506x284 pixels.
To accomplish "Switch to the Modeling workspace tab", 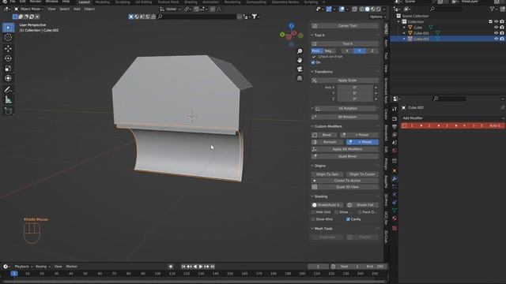I will pos(103,2).
